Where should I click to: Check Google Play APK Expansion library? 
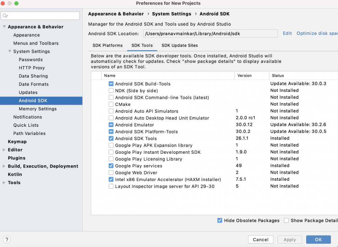click(x=111, y=145)
